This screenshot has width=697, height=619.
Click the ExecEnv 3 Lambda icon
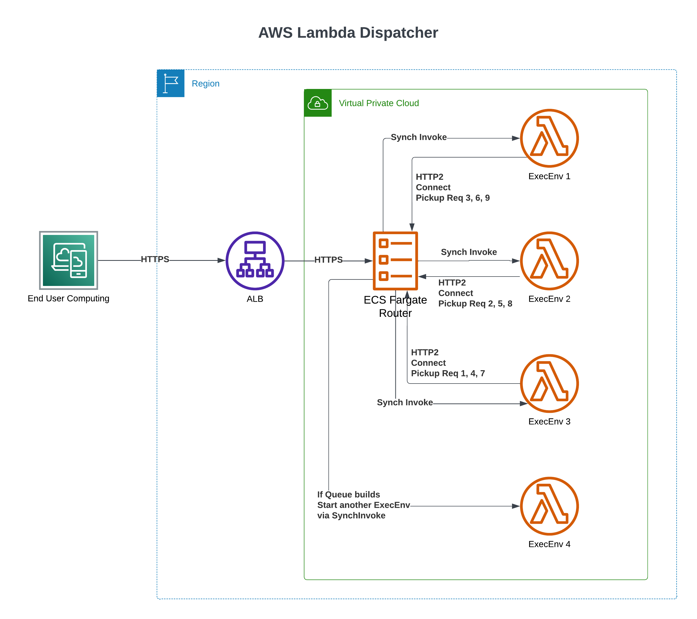pyautogui.click(x=549, y=383)
